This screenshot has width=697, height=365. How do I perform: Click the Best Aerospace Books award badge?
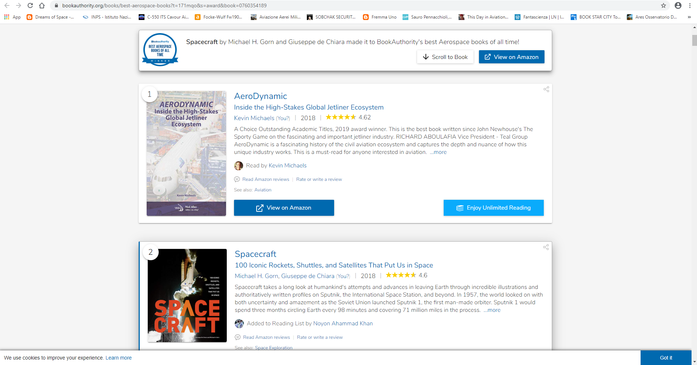coord(160,50)
